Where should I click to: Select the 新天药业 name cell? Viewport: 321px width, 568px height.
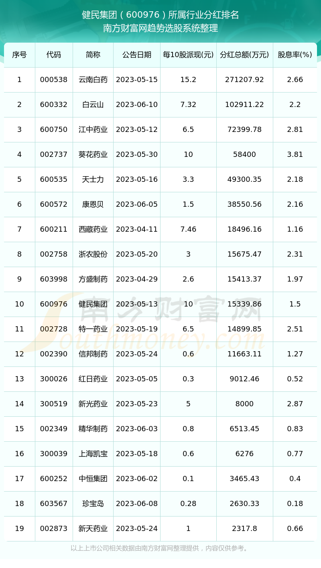(x=93, y=529)
